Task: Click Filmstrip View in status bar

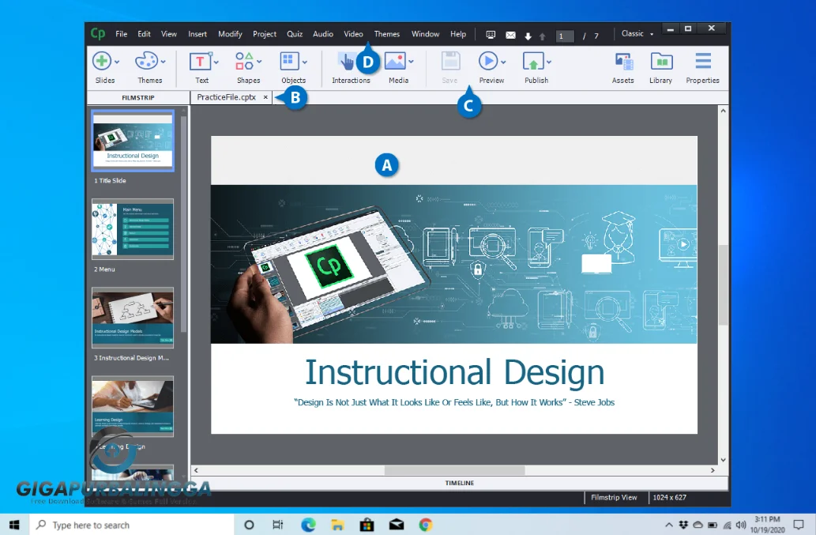Action: pos(614,498)
